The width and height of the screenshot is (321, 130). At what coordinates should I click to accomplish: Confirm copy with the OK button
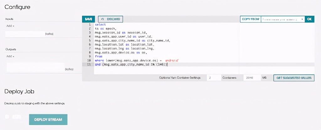pyautogui.click(x=309, y=19)
